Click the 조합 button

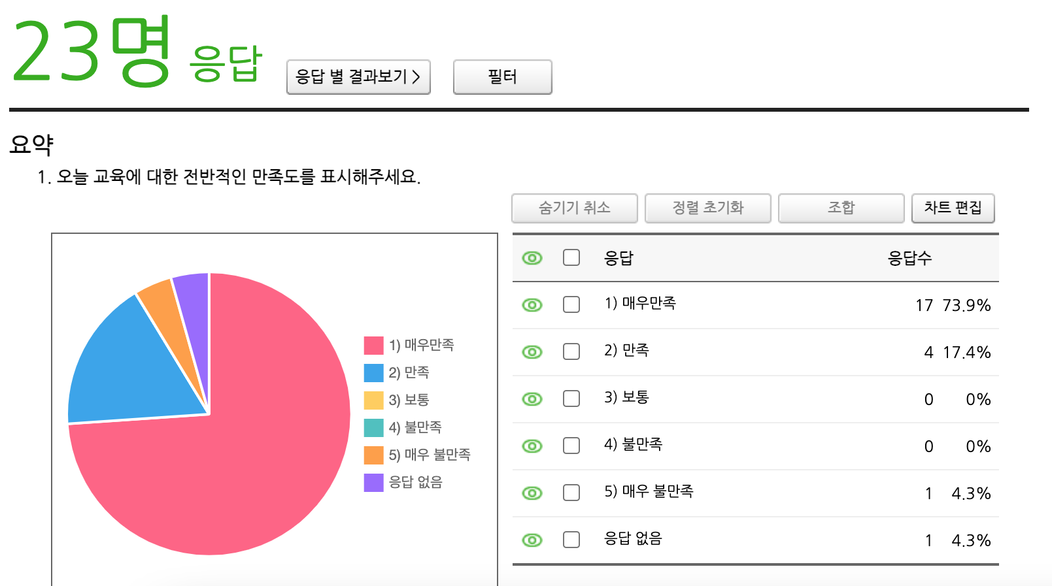[x=841, y=208]
